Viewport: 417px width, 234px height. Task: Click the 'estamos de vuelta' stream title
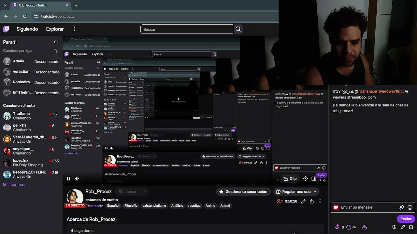(x=102, y=200)
